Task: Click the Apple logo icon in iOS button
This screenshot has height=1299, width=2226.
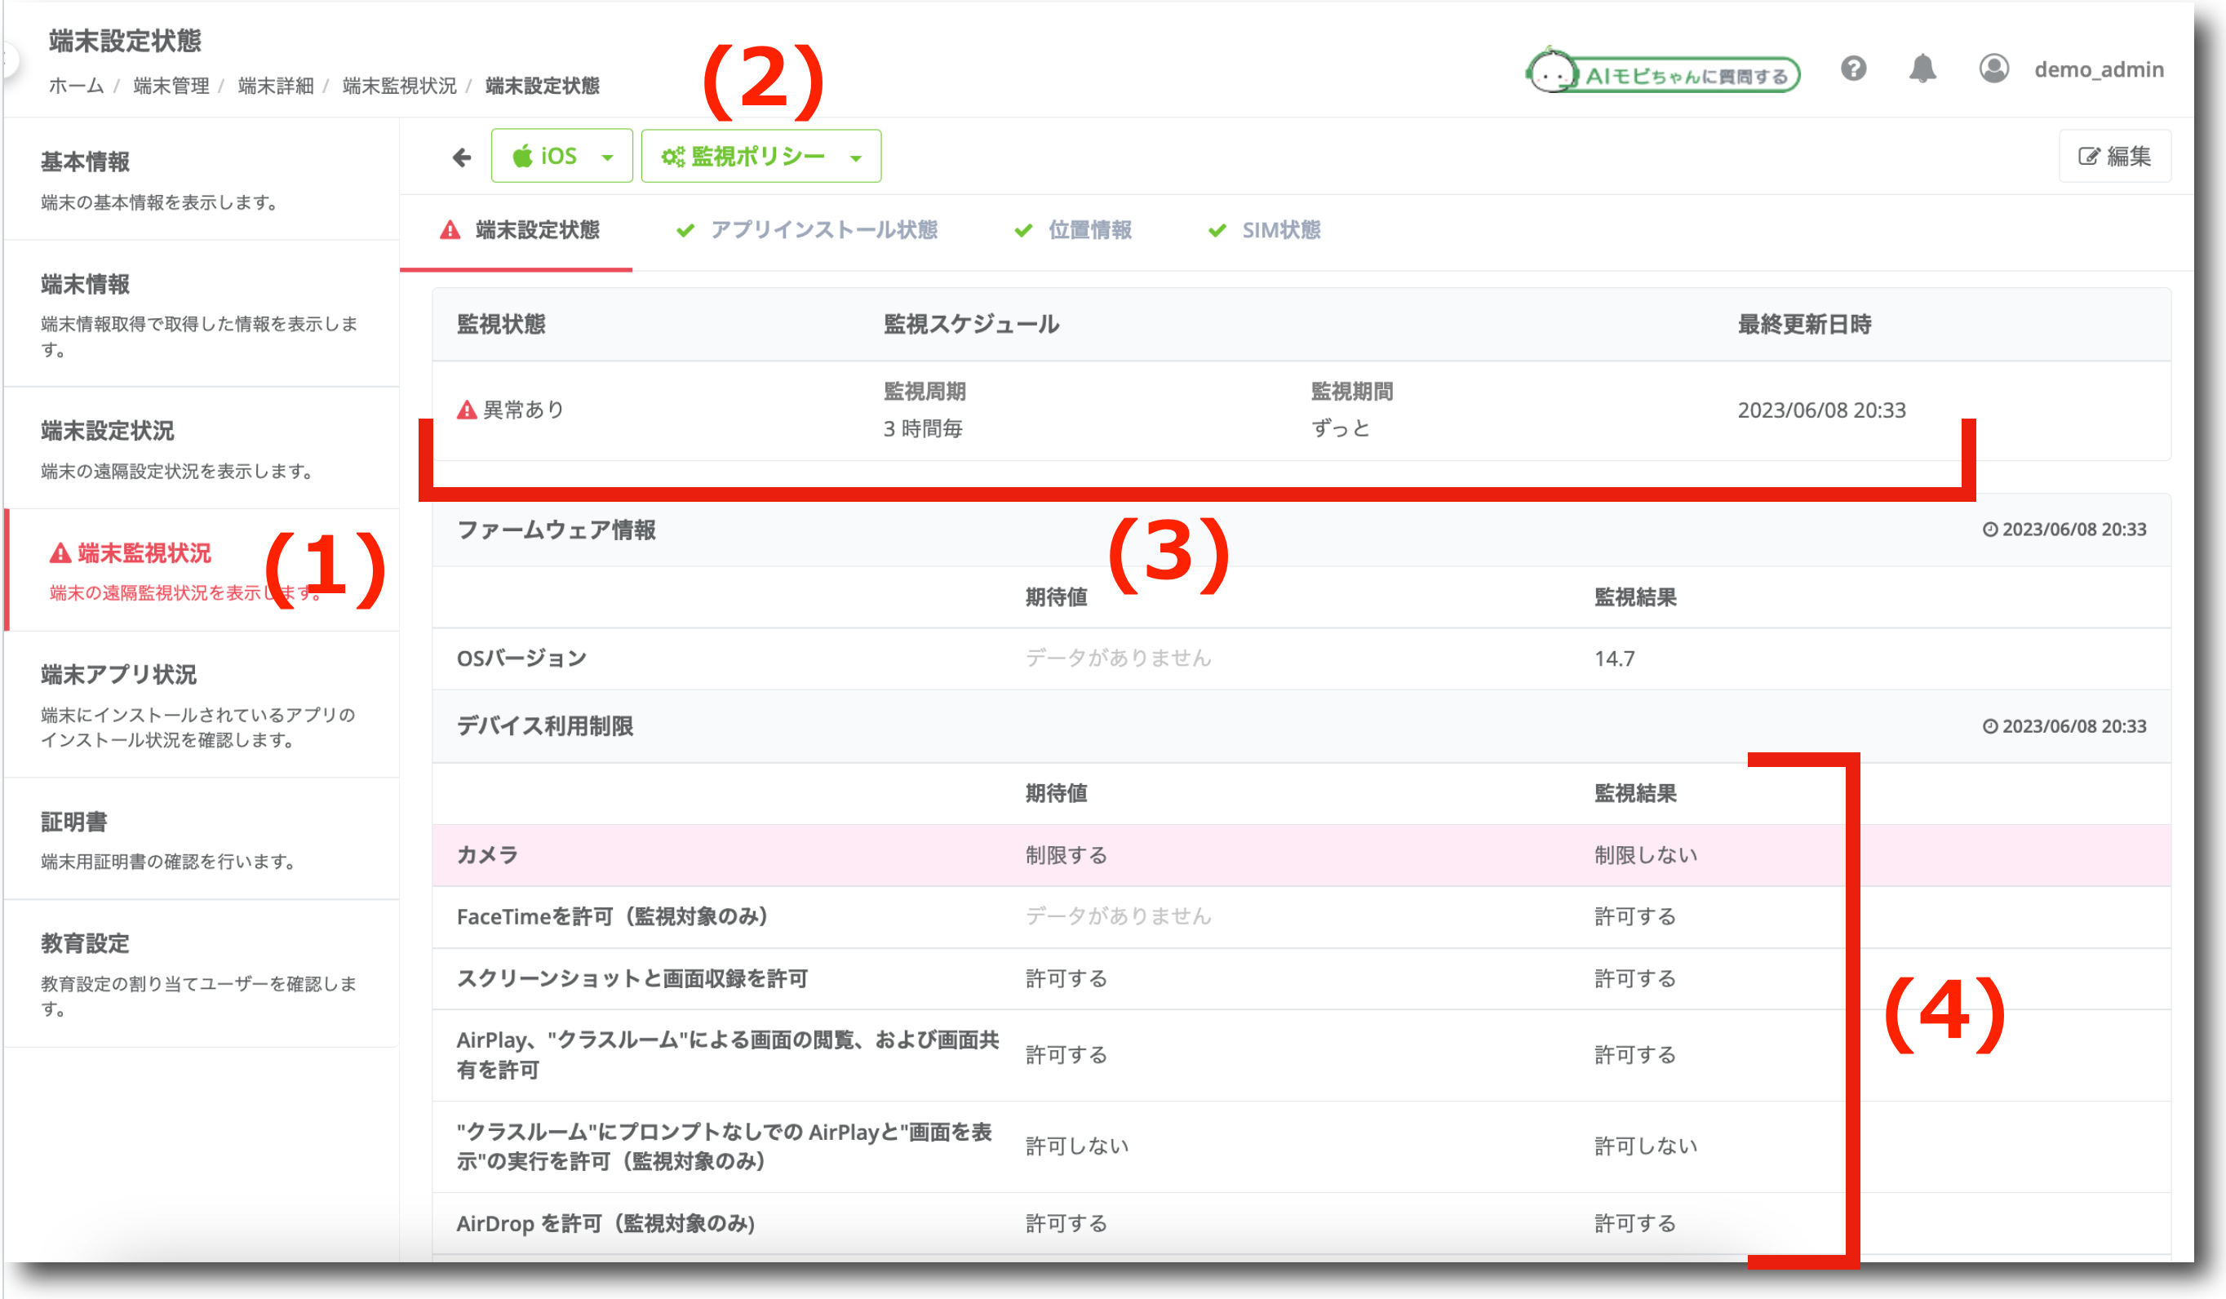Action: point(523,155)
